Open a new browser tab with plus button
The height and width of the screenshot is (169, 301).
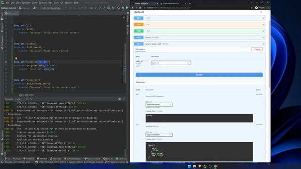(190, 3)
